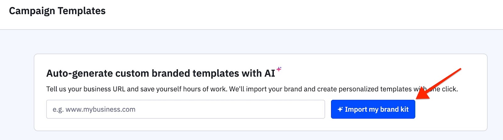Image resolution: width=503 pixels, height=140 pixels.
Task: Click the 'brand kit' words on the button
Action: point(394,109)
